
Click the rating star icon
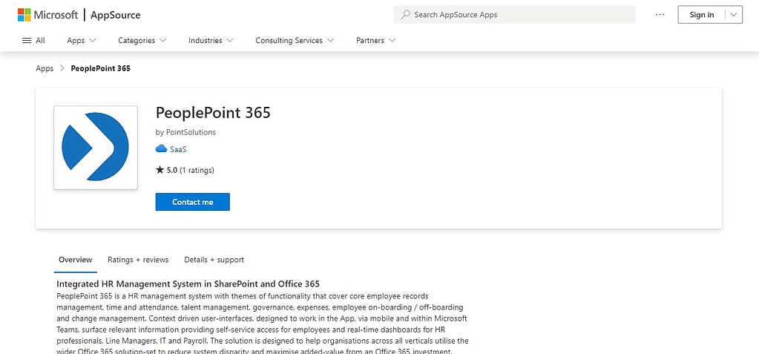coord(160,170)
